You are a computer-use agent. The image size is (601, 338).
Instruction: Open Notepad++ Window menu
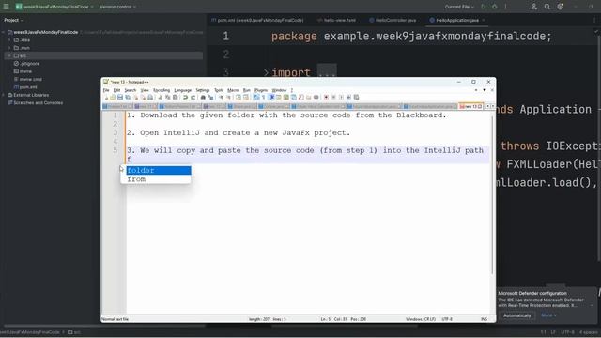[x=279, y=90]
